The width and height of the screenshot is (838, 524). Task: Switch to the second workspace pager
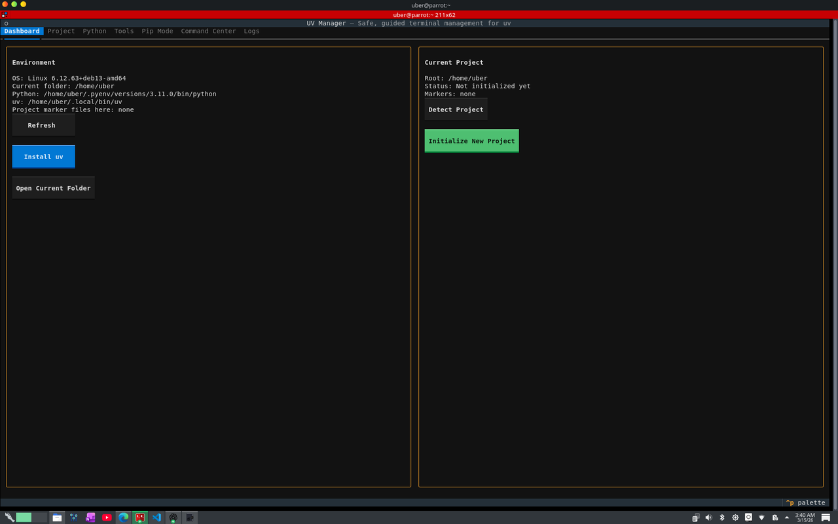(39, 517)
